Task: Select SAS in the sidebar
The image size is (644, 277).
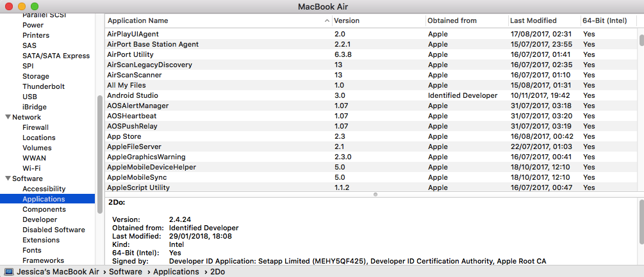Action: coord(29,45)
